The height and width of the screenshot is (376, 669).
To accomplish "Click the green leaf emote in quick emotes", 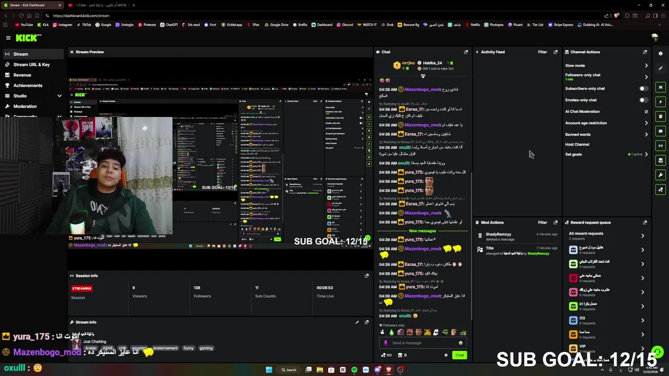I will click(x=391, y=332).
